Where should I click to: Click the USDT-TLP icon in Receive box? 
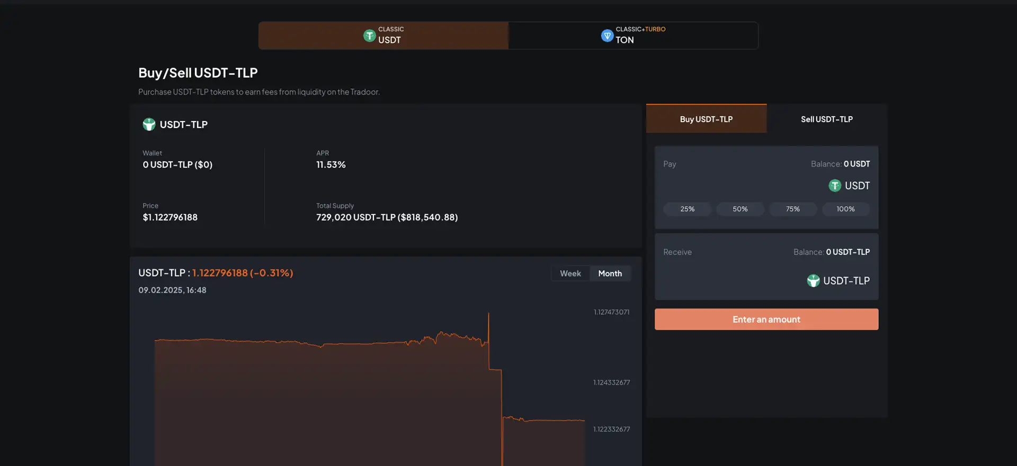click(813, 281)
